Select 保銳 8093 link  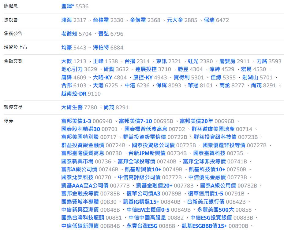(169, 85)
